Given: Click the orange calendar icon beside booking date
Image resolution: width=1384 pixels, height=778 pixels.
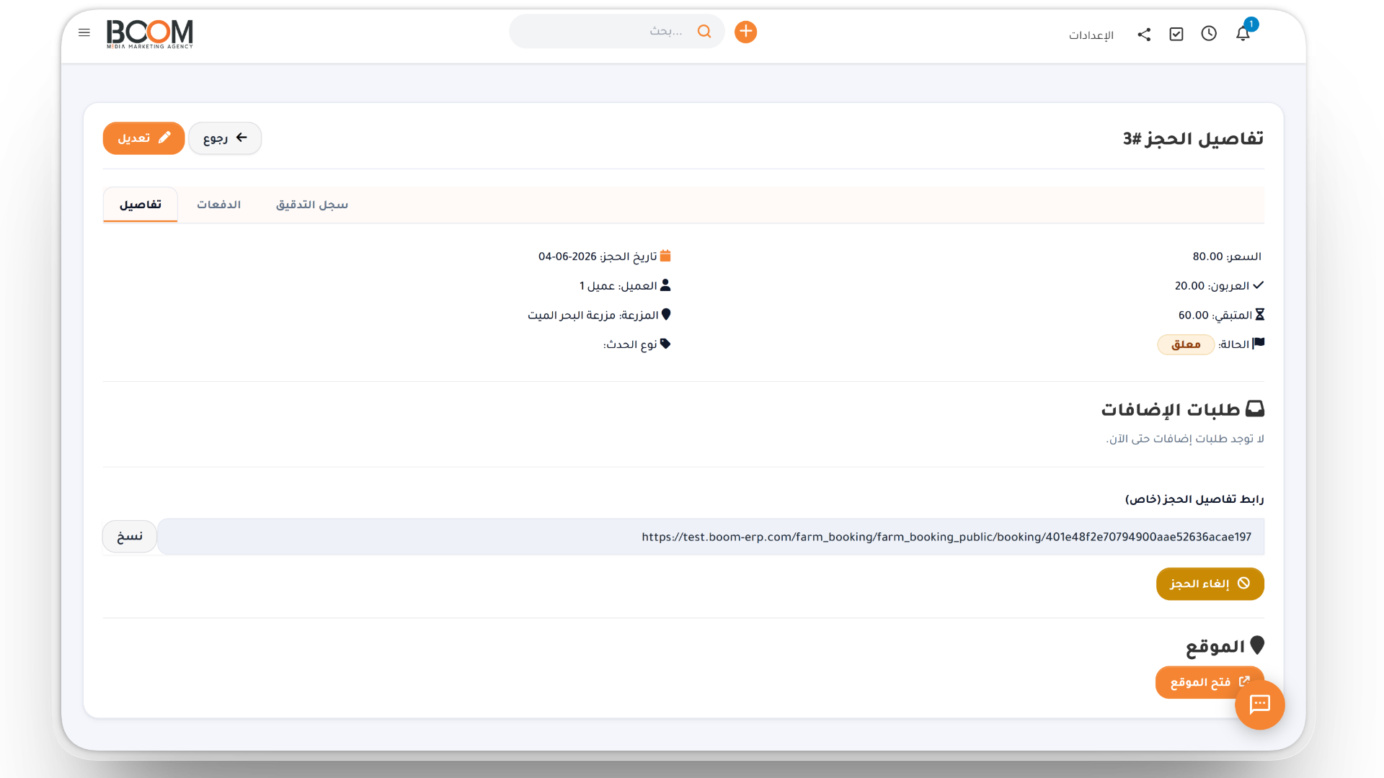Looking at the screenshot, I should pos(665,256).
